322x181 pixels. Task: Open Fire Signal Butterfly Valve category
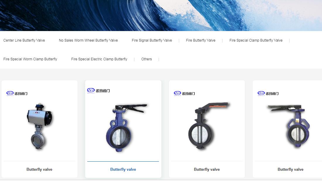pos(152,40)
